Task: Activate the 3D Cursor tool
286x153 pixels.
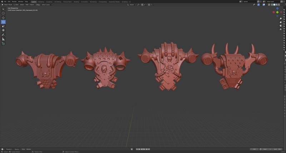Action: 3,13
